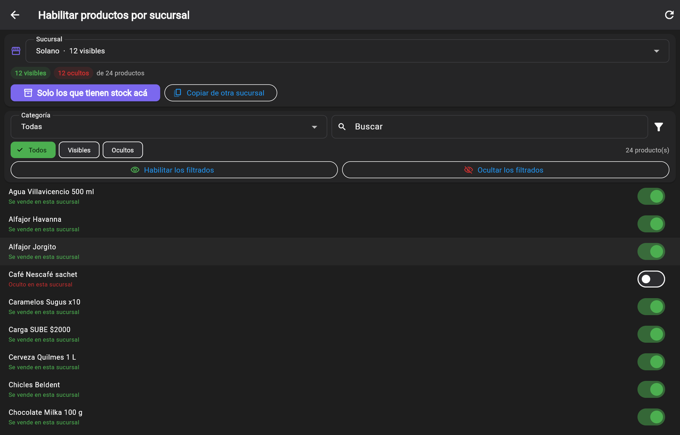The image size is (680, 435).
Task: Disable Cerveza Quilmes 1 L switch
Action: pyautogui.click(x=651, y=362)
